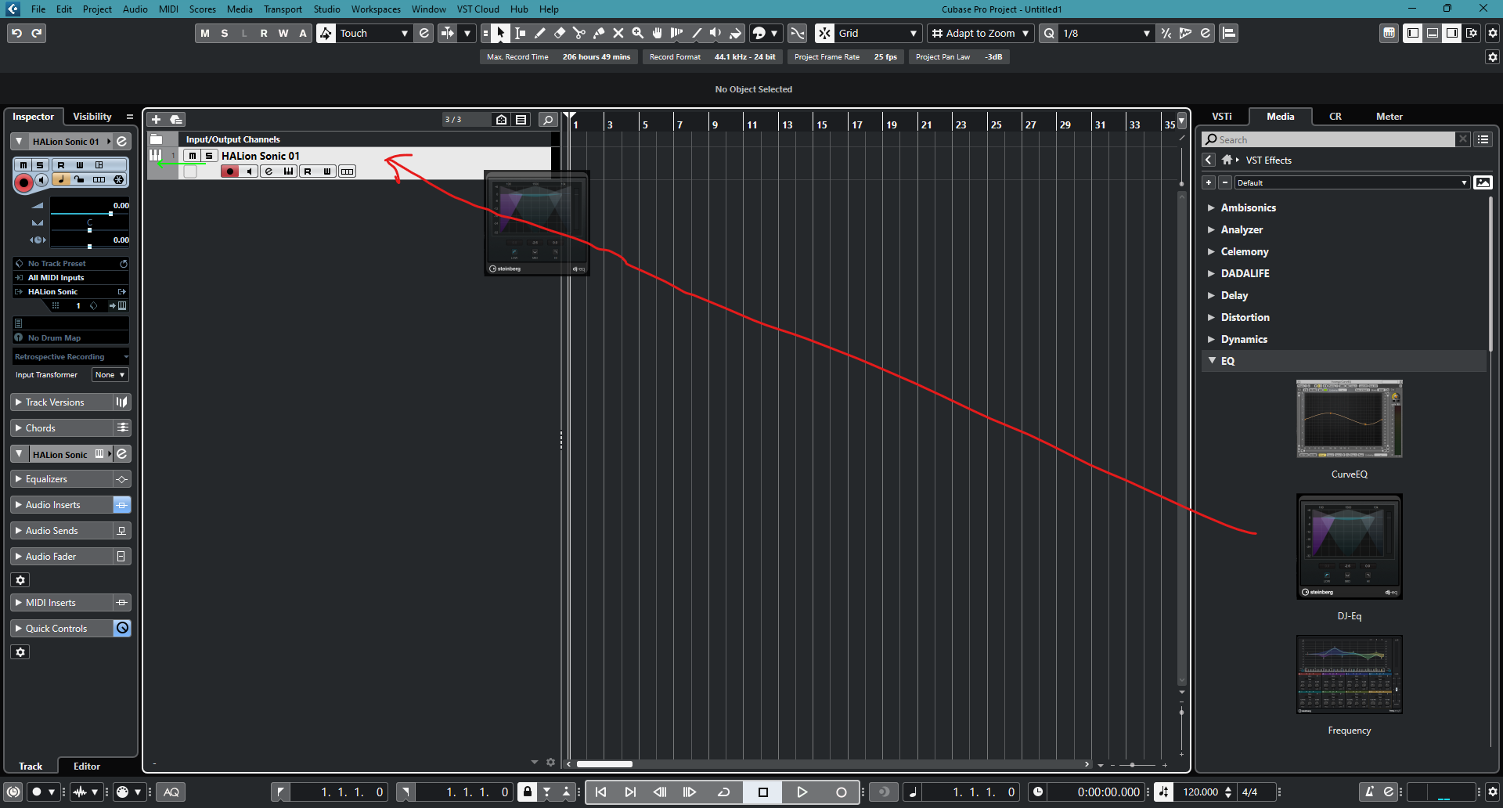This screenshot has width=1503, height=808.
Task: Select the Split scissors tool
Action: click(579, 33)
